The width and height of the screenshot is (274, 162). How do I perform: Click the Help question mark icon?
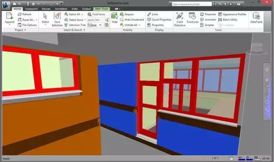(x=238, y=4)
